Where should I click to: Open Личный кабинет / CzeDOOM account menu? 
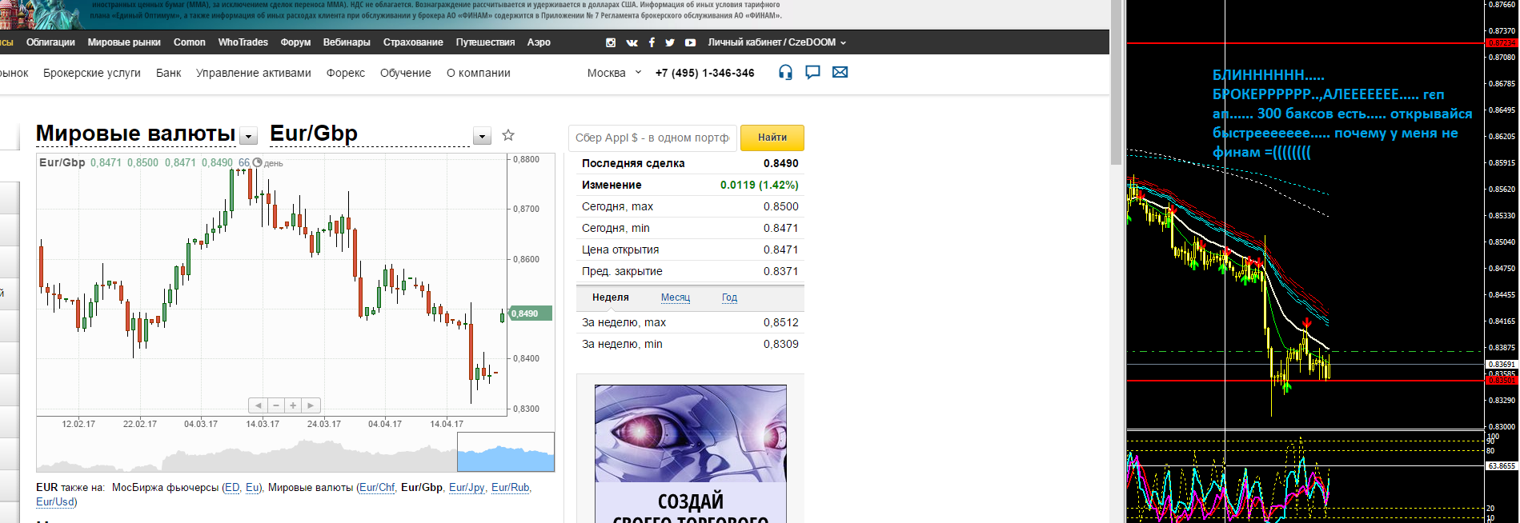tap(776, 42)
